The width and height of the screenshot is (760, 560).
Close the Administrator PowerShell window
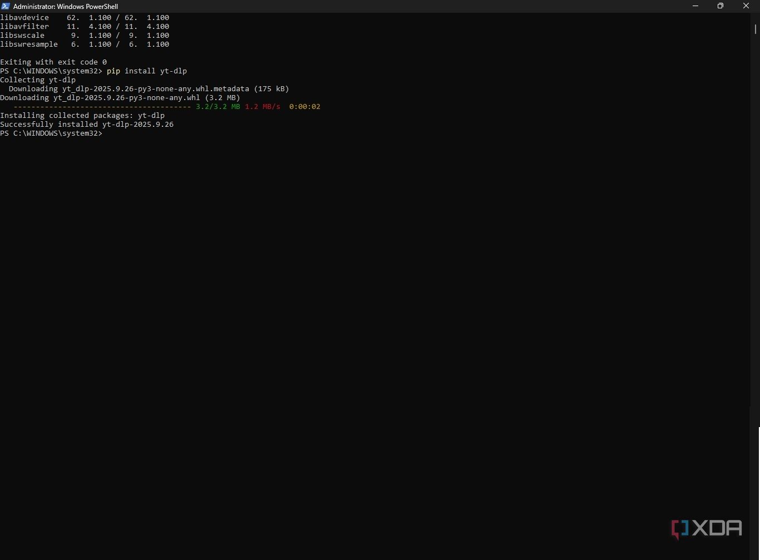746,6
